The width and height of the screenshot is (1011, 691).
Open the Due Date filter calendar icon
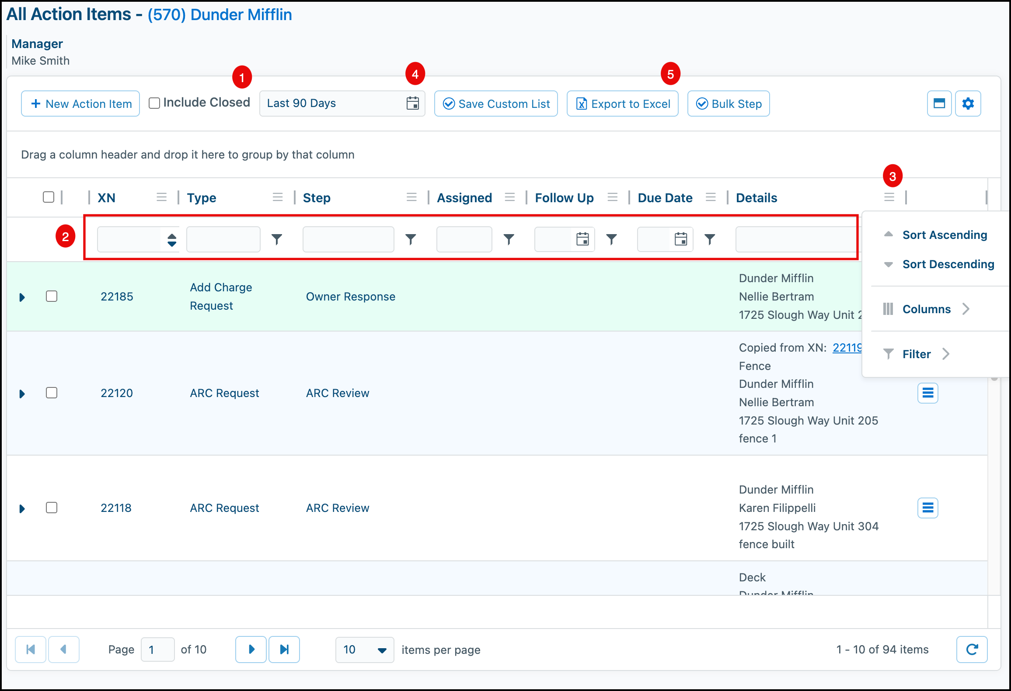681,239
